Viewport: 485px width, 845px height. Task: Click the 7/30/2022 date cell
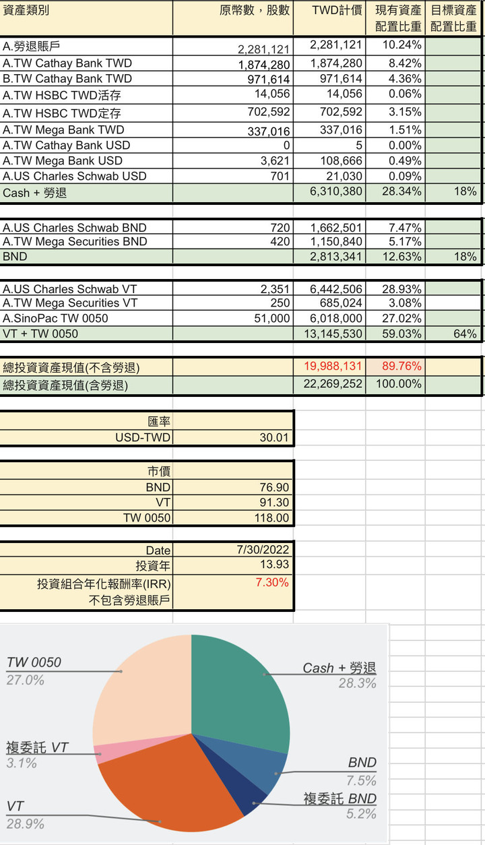coord(233,551)
